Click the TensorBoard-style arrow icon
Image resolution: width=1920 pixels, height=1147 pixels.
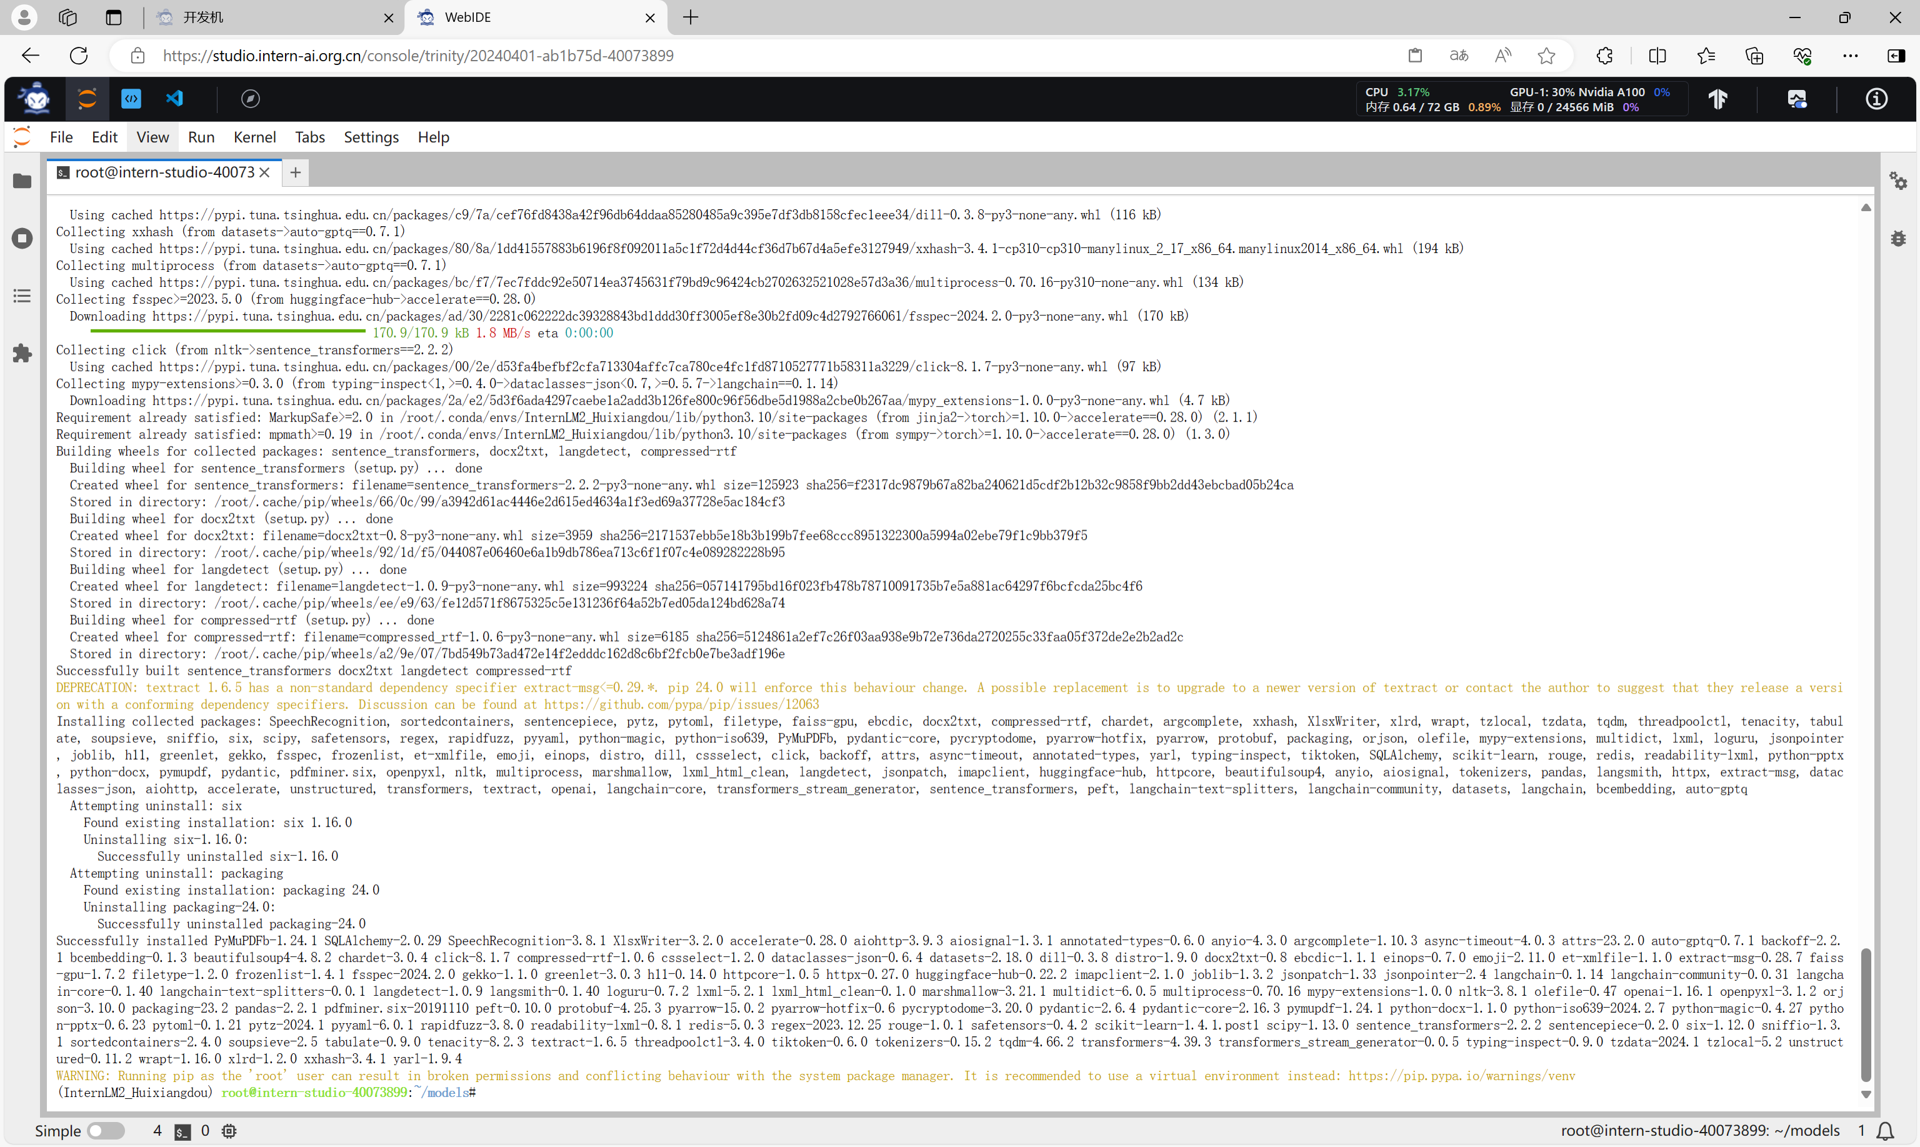coord(1718,99)
